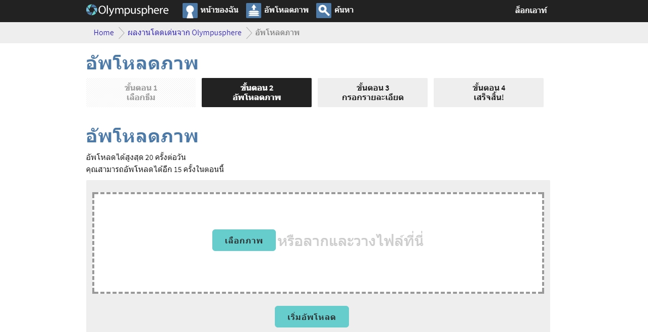Click the ล็อกเอาท์ logout link
The width and height of the screenshot is (648, 332).
531,10
